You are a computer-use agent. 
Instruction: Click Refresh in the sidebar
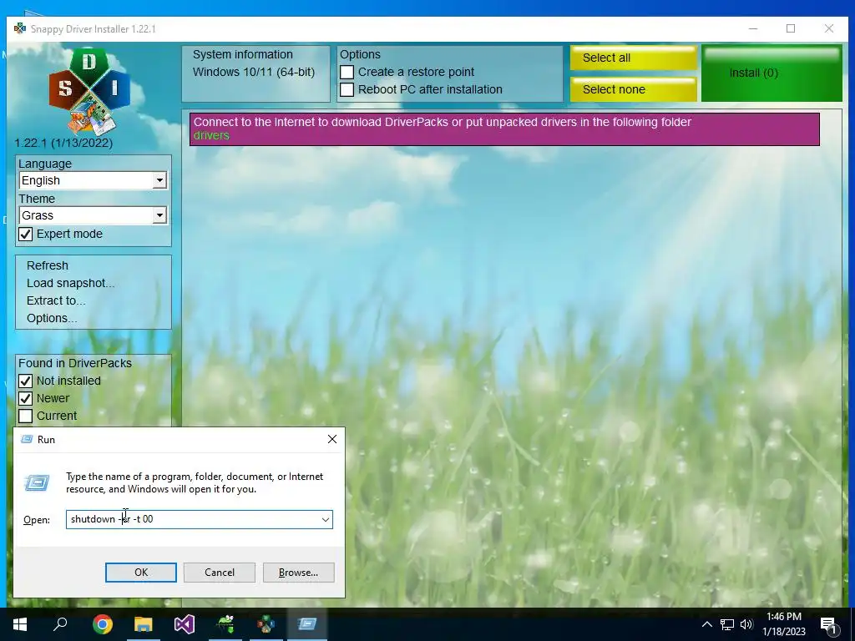[48, 265]
